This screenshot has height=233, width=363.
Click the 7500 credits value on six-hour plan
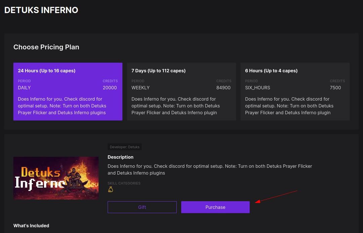click(335, 88)
